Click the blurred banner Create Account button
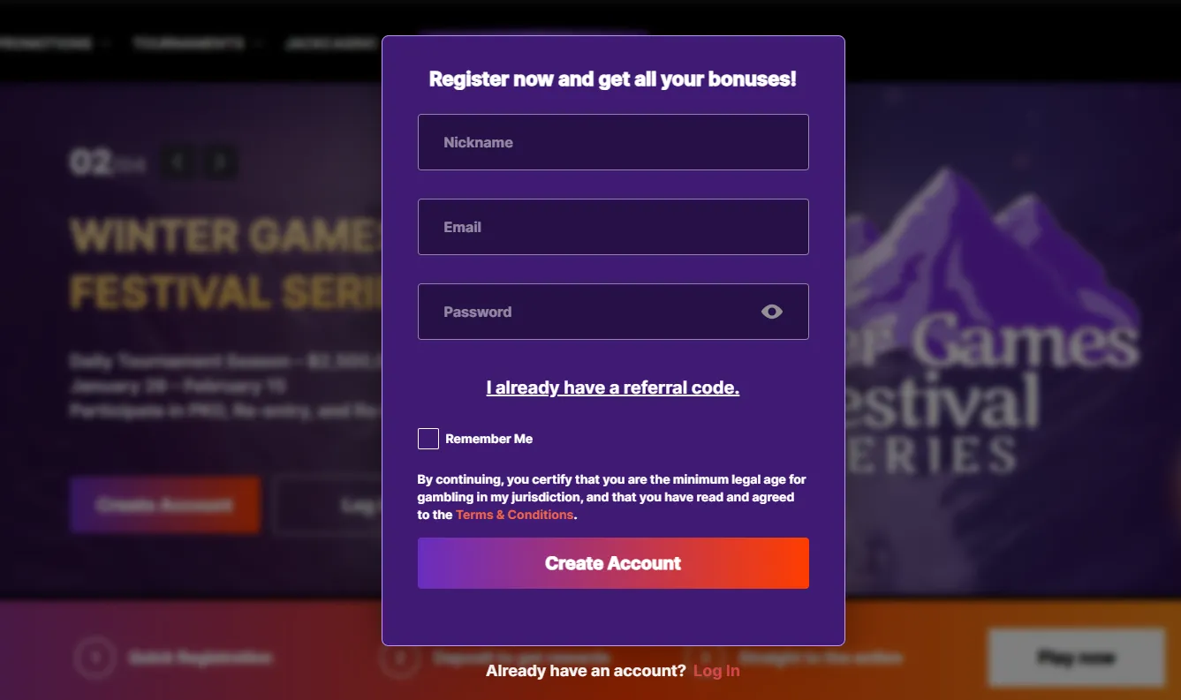 (165, 505)
